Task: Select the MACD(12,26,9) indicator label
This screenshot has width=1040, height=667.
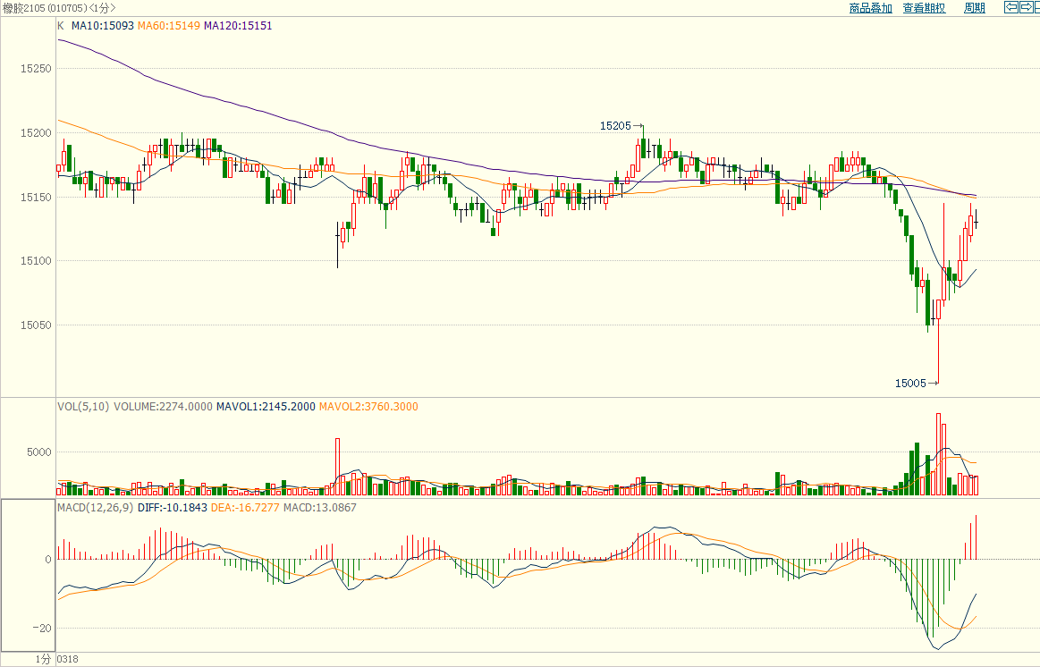Action: (x=96, y=508)
